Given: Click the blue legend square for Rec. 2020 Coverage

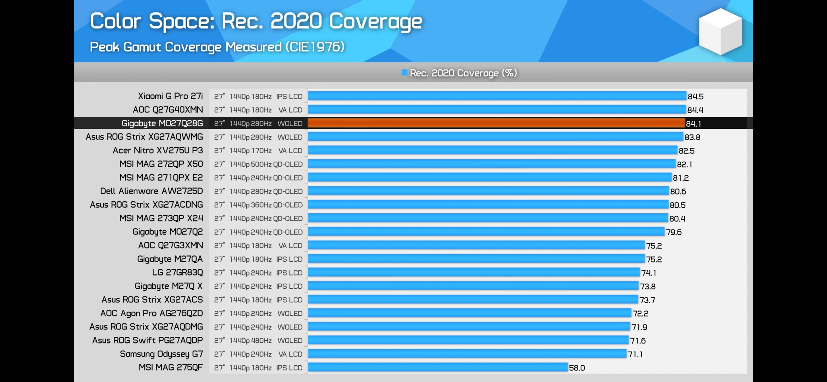Looking at the screenshot, I should tap(404, 73).
